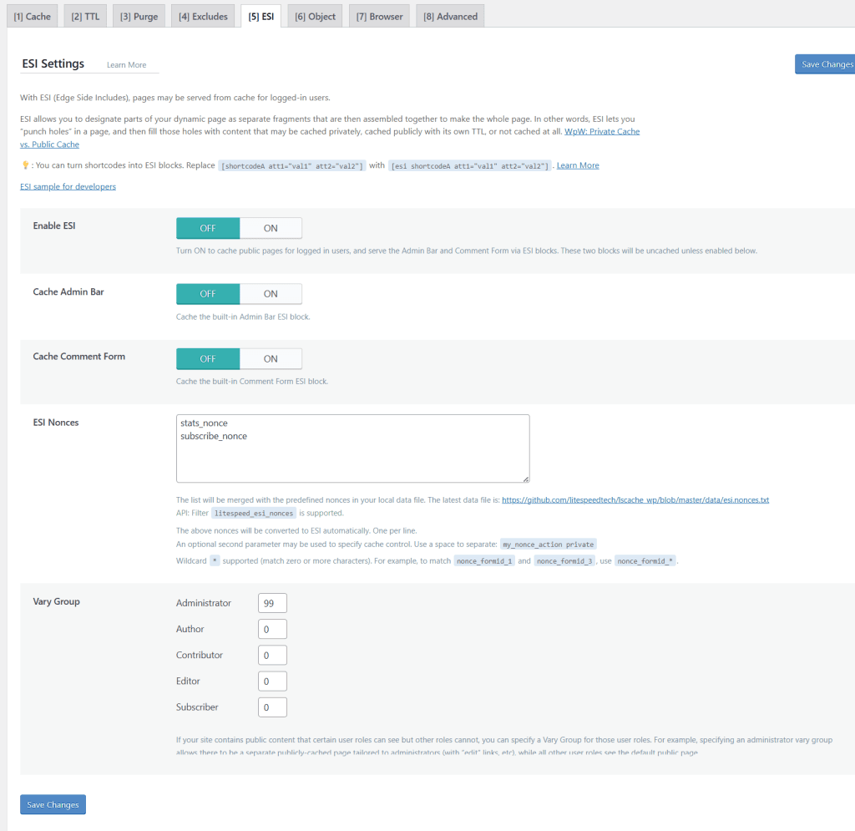Open the Learn More link about shortcodes

tap(577, 165)
